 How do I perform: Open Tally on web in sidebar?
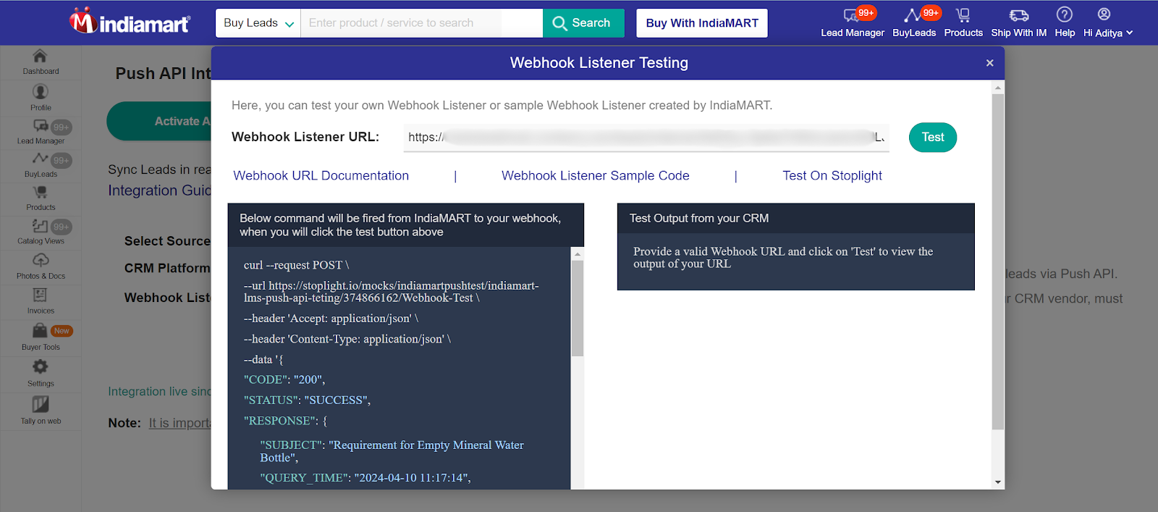coord(41,411)
